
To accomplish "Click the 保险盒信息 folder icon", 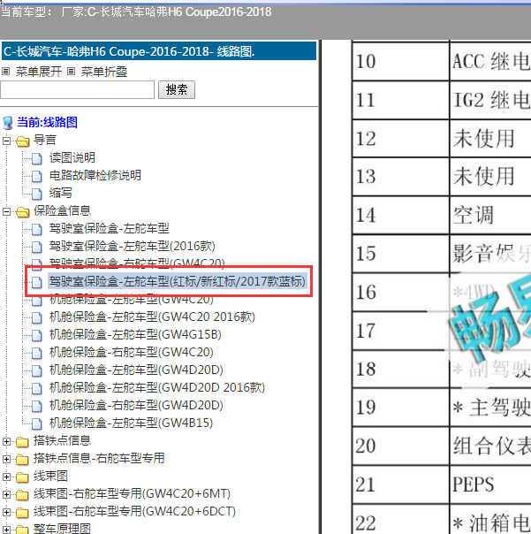I will 22,212.
